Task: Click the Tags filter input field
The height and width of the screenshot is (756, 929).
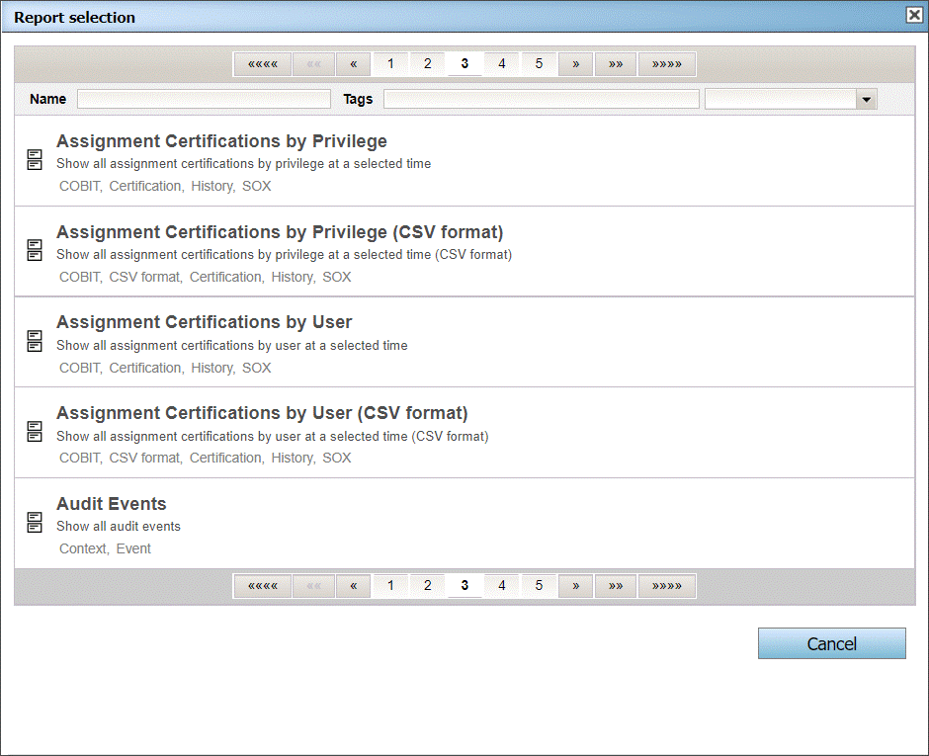Action: (x=541, y=99)
